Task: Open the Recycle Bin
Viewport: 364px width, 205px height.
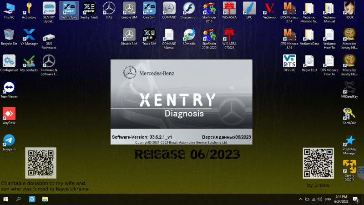Action: tap(9, 37)
